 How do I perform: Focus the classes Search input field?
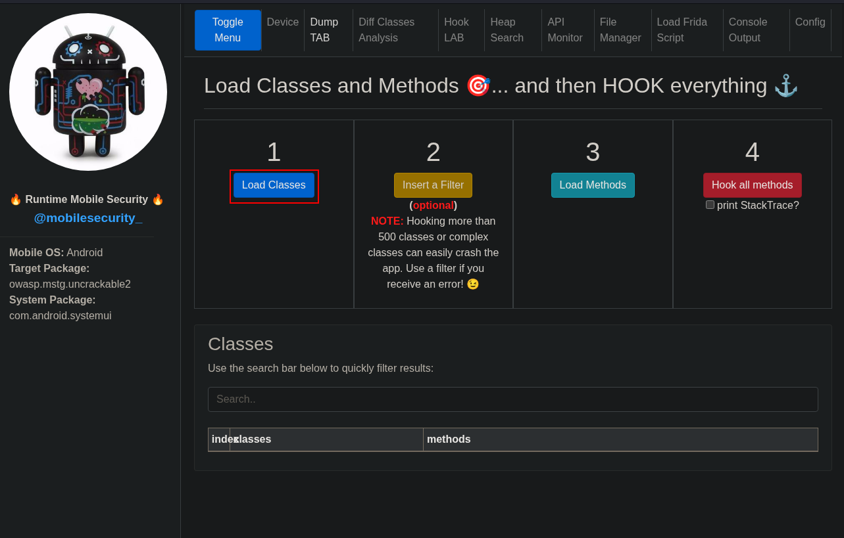[x=512, y=399]
